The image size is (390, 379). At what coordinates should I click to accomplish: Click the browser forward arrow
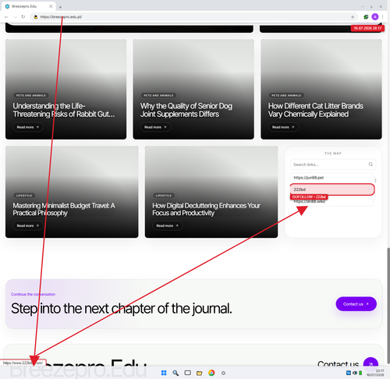[15, 17]
